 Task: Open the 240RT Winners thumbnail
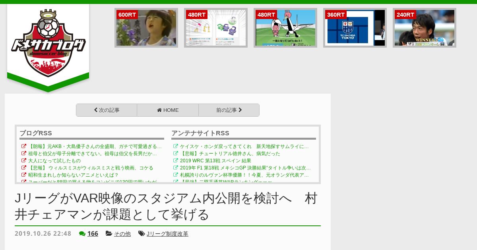coord(425,28)
